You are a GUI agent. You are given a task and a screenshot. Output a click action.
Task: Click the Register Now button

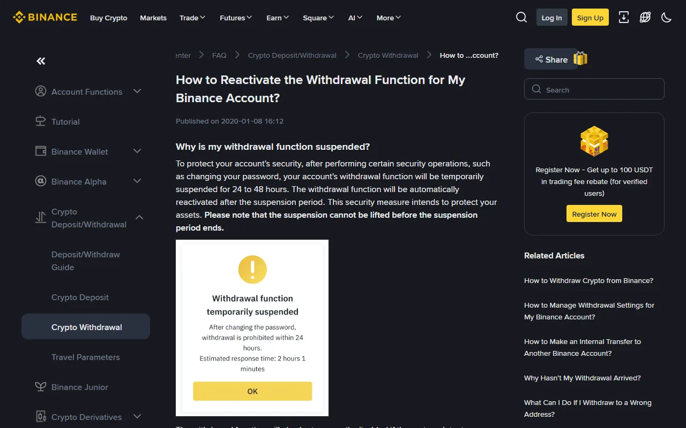(x=594, y=214)
